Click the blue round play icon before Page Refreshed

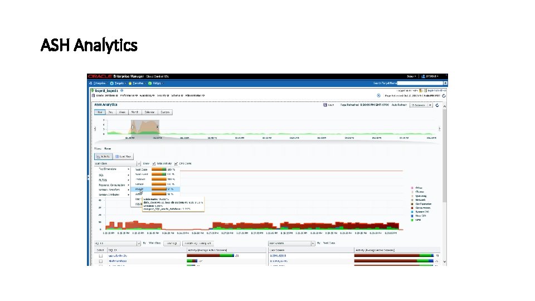[x=378, y=95]
